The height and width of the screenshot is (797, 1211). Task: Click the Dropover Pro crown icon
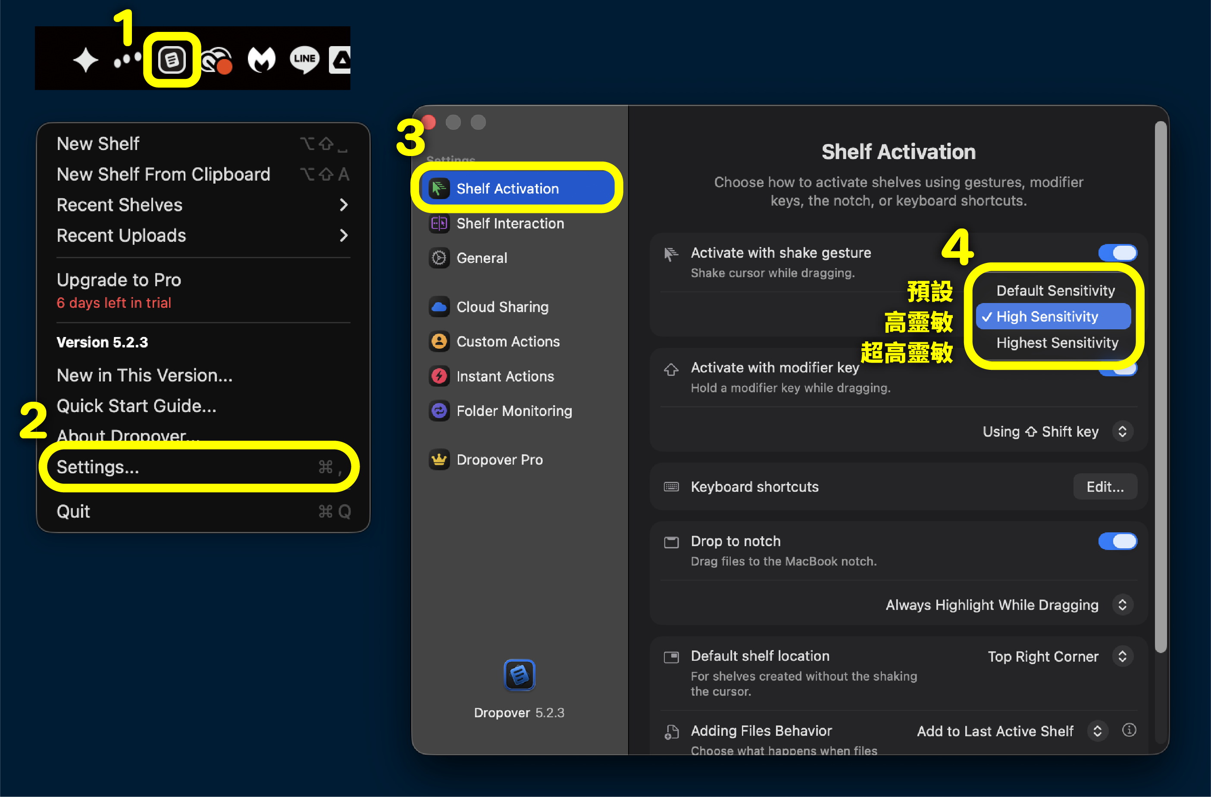coord(439,459)
